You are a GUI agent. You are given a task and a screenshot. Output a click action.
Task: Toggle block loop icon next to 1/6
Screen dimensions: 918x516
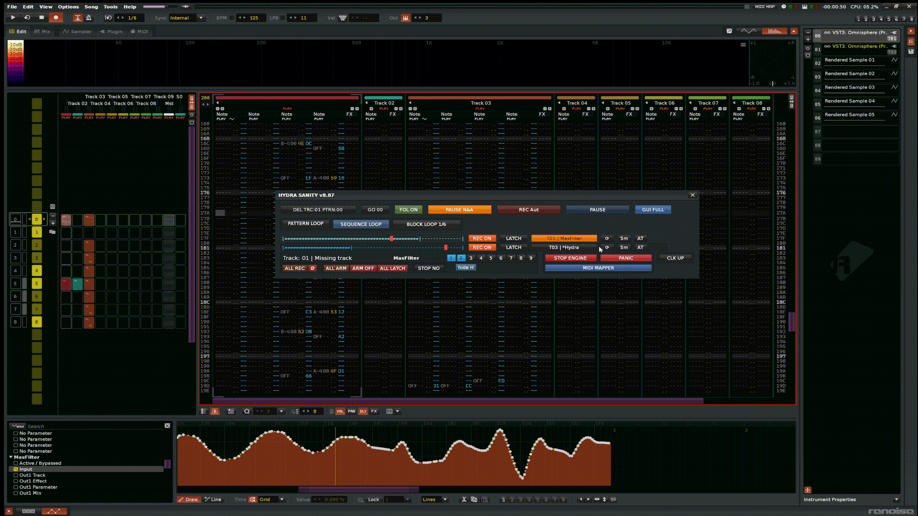pos(109,18)
